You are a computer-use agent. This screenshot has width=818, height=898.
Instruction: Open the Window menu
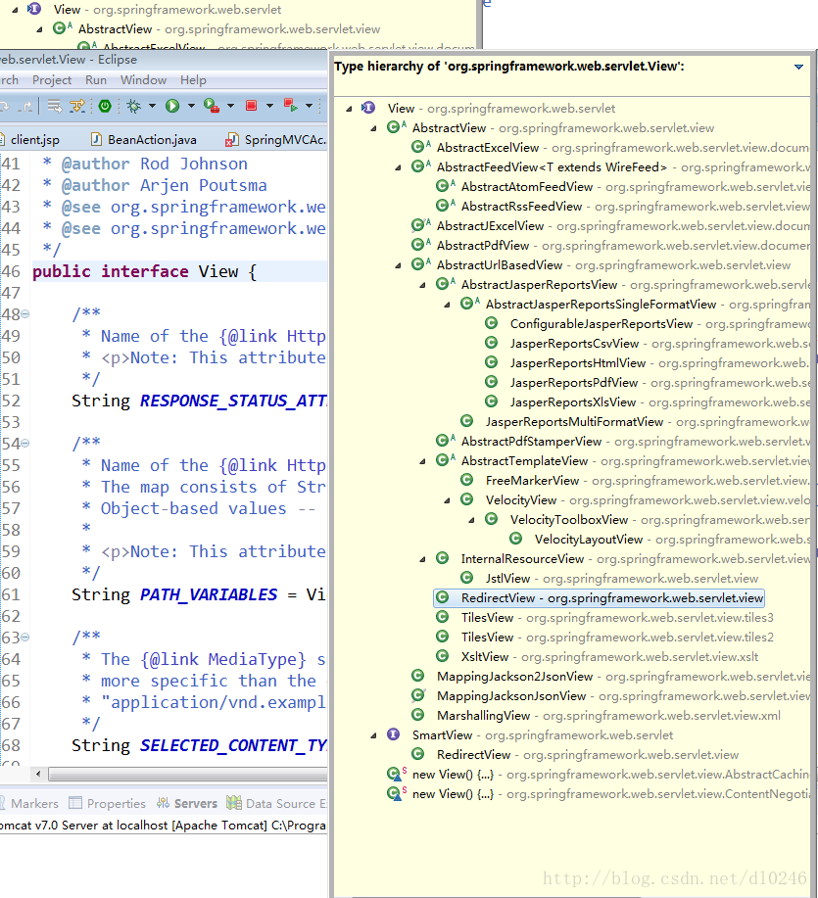coord(143,80)
